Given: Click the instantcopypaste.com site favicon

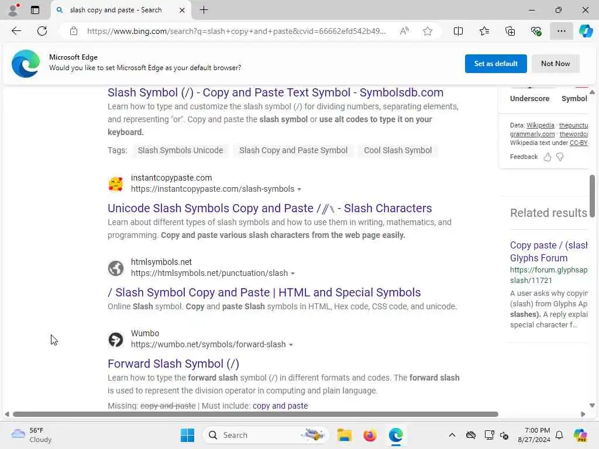Looking at the screenshot, I should (x=116, y=184).
